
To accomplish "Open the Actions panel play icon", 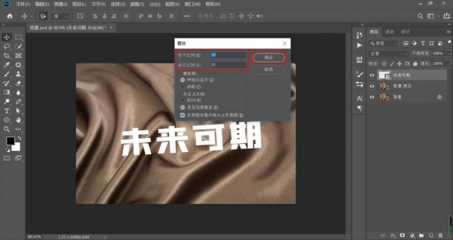I will 359,46.
